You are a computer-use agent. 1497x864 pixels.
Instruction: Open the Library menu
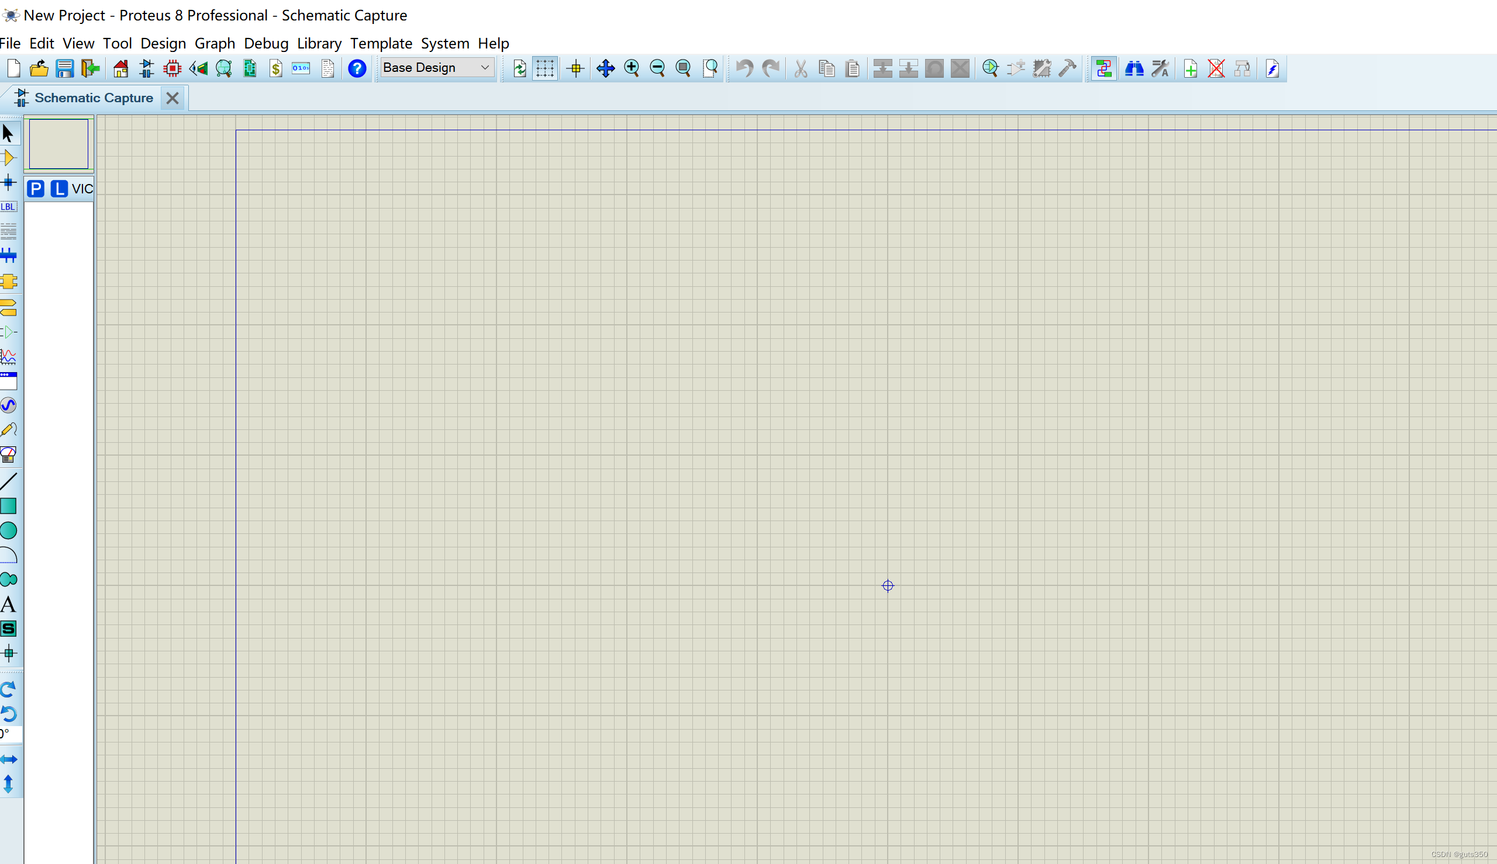(x=319, y=43)
